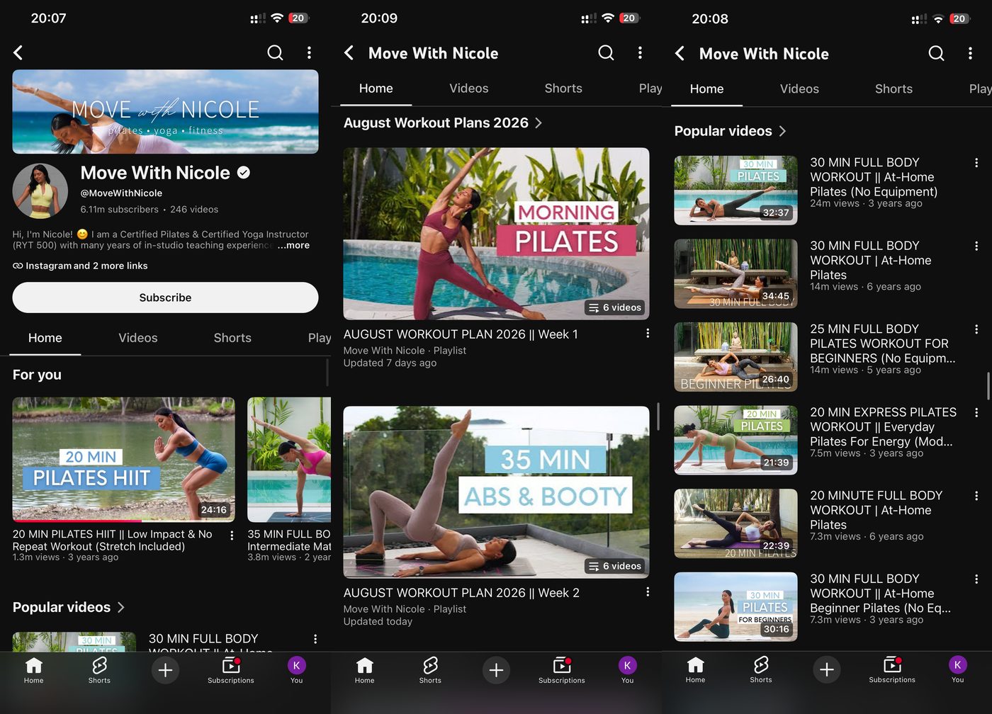
Task: Open the MORNING PILATES playlist thumbnail
Action: (496, 234)
